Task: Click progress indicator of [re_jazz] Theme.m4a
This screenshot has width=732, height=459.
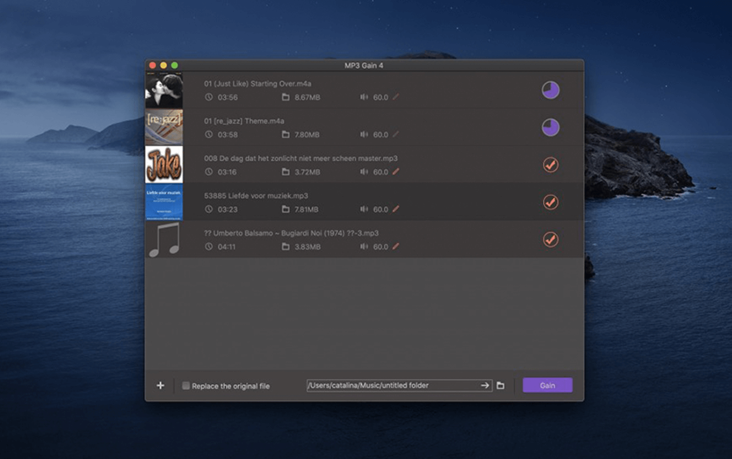Action: (x=551, y=127)
